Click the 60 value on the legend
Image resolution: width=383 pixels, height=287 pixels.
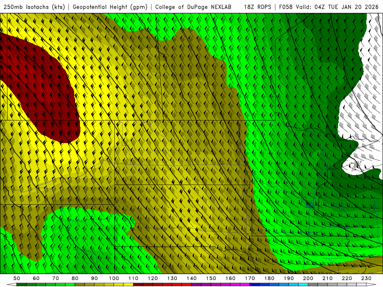(x=36, y=278)
